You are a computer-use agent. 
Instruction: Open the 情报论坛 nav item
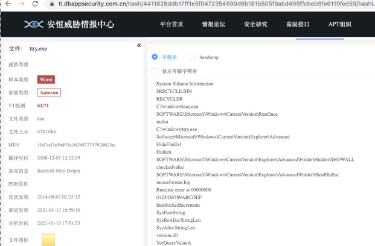tap(214, 25)
